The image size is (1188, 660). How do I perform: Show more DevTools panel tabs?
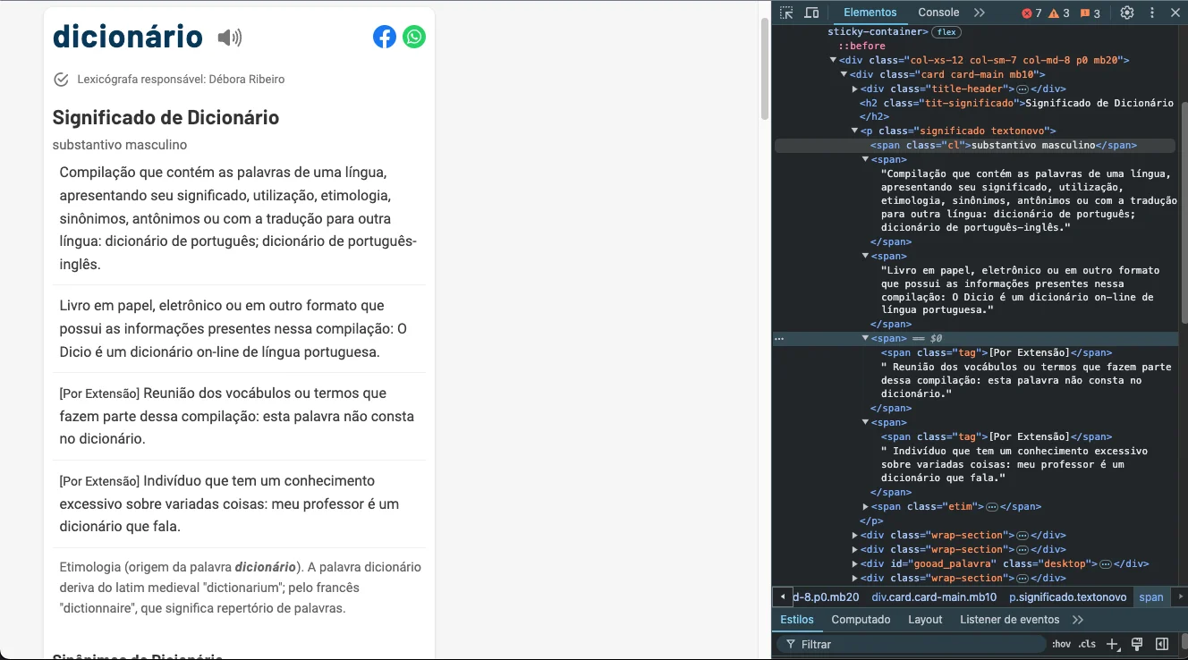point(979,13)
